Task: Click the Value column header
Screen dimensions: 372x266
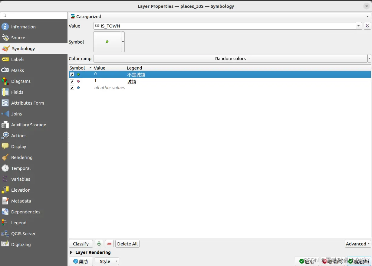Action: tap(109, 68)
